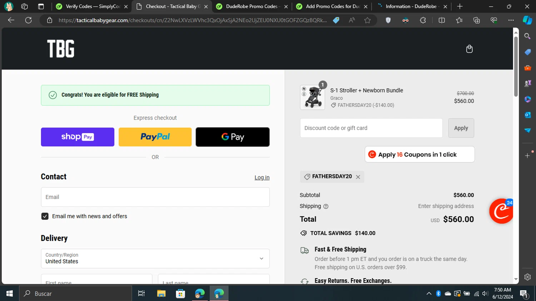Open the tracking prevention shield icon
The width and height of the screenshot is (536, 301).
(x=388, y=20)
